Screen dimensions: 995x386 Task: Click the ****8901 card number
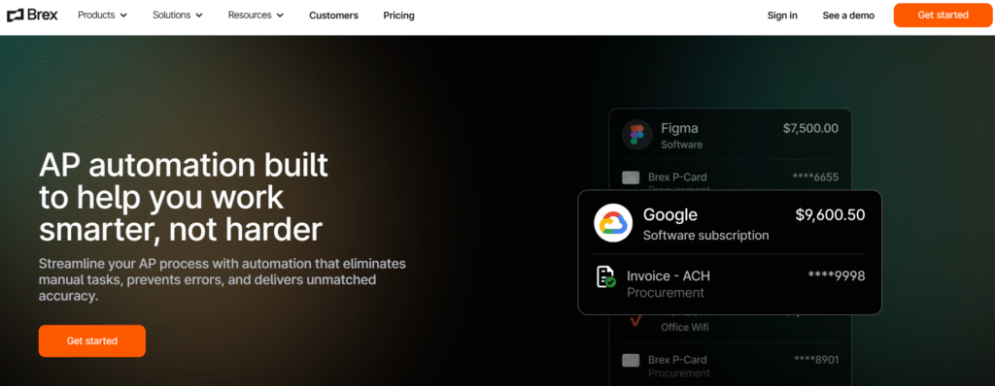click(816, 360)
